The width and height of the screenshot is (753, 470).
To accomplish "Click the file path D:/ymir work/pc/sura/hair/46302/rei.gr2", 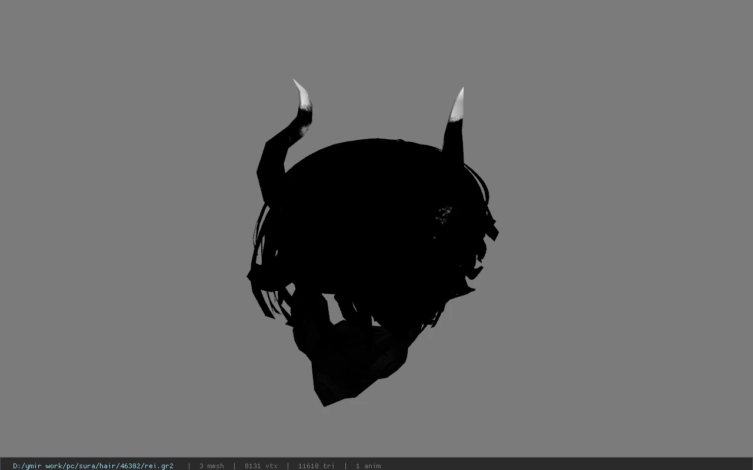I will click(93, 466).
